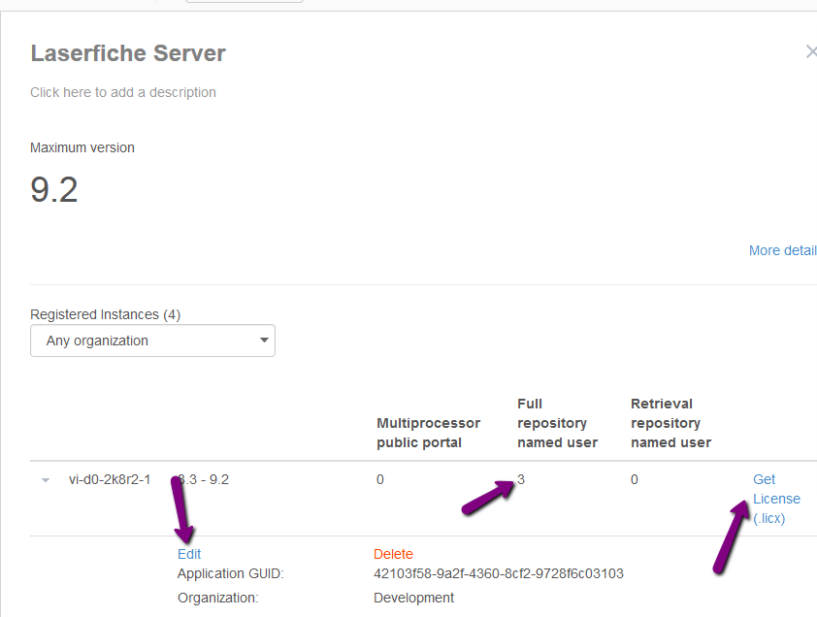The width and height of the screenshot is (817, 617).
Task: Edit the vi-d0-2k8r2-1 instance
Action: 189,554
